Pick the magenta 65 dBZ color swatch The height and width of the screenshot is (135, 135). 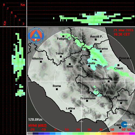tap(132, 133)
